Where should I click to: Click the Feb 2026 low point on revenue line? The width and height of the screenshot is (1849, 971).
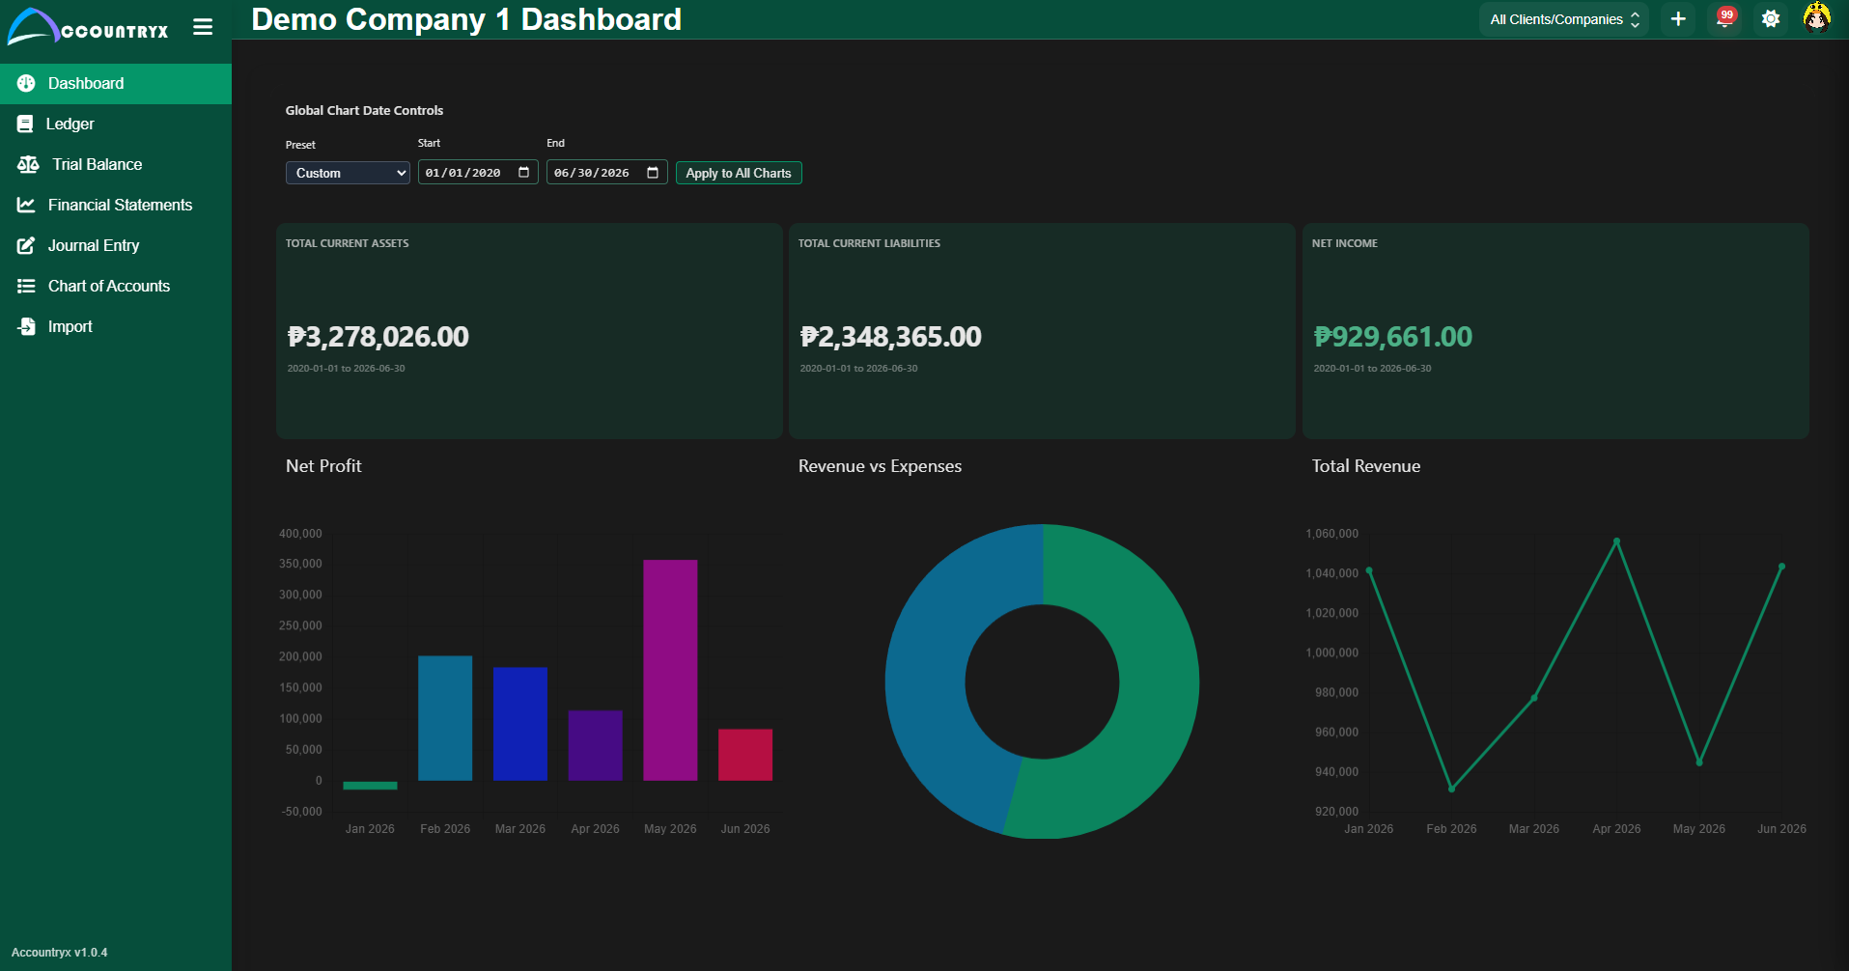pyautogui.click(x=1451, y=789)
